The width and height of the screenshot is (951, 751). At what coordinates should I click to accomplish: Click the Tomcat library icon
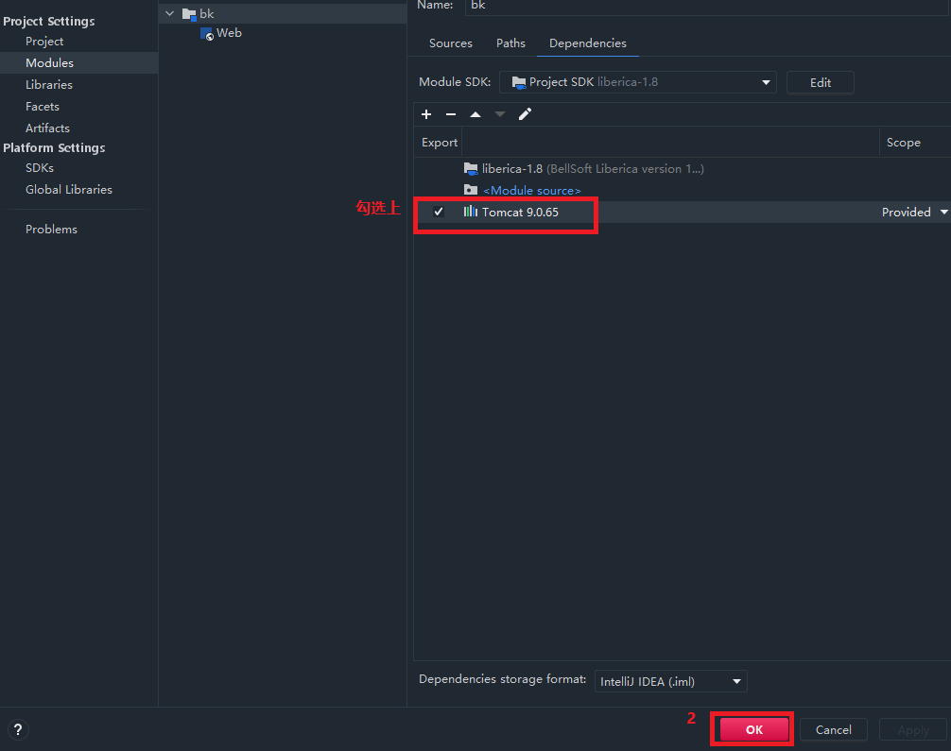[x=471, y=212]
